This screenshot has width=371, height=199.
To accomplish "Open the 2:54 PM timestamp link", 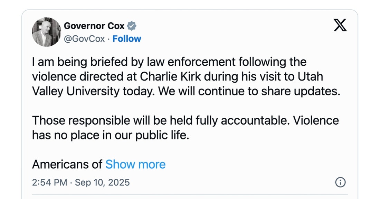I will (x=49, y=182).
